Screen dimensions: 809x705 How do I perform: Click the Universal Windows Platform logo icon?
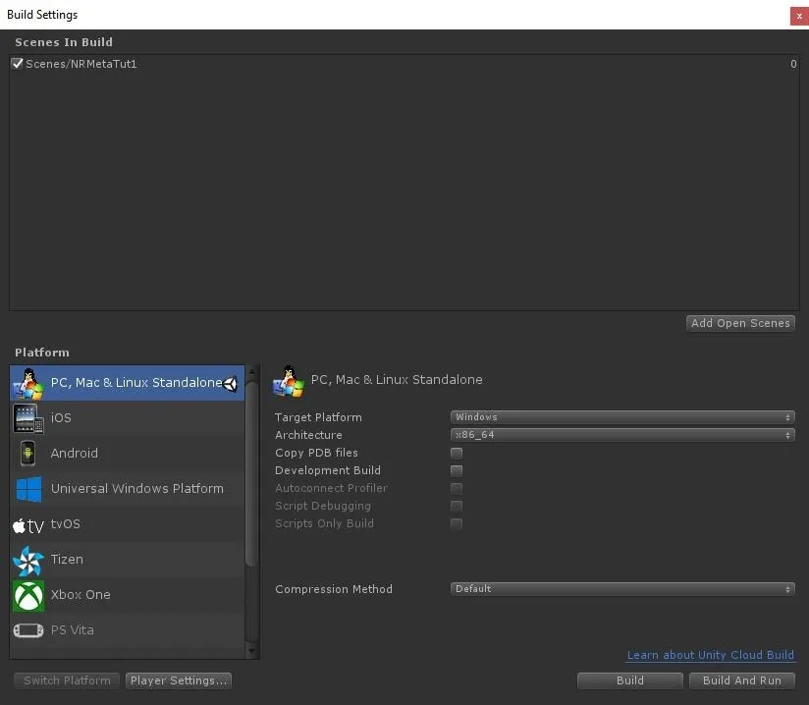[28, 489]
